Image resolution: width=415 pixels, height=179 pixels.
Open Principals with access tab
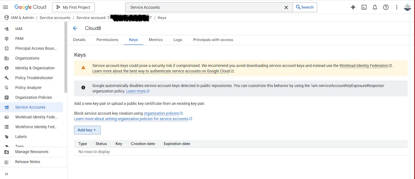[x=213, y=40]
